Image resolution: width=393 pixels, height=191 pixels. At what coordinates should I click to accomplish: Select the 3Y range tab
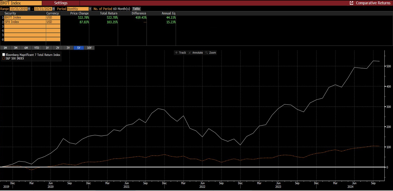(x=68, y=48)
